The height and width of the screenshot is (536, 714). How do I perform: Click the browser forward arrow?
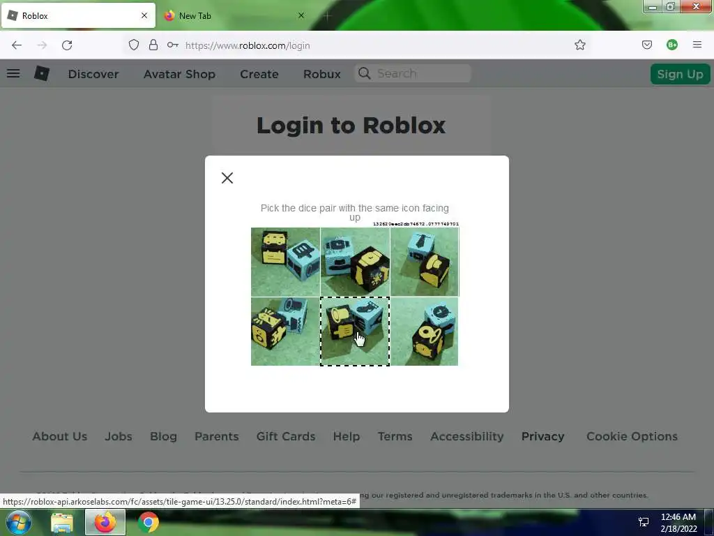[42, 45]
